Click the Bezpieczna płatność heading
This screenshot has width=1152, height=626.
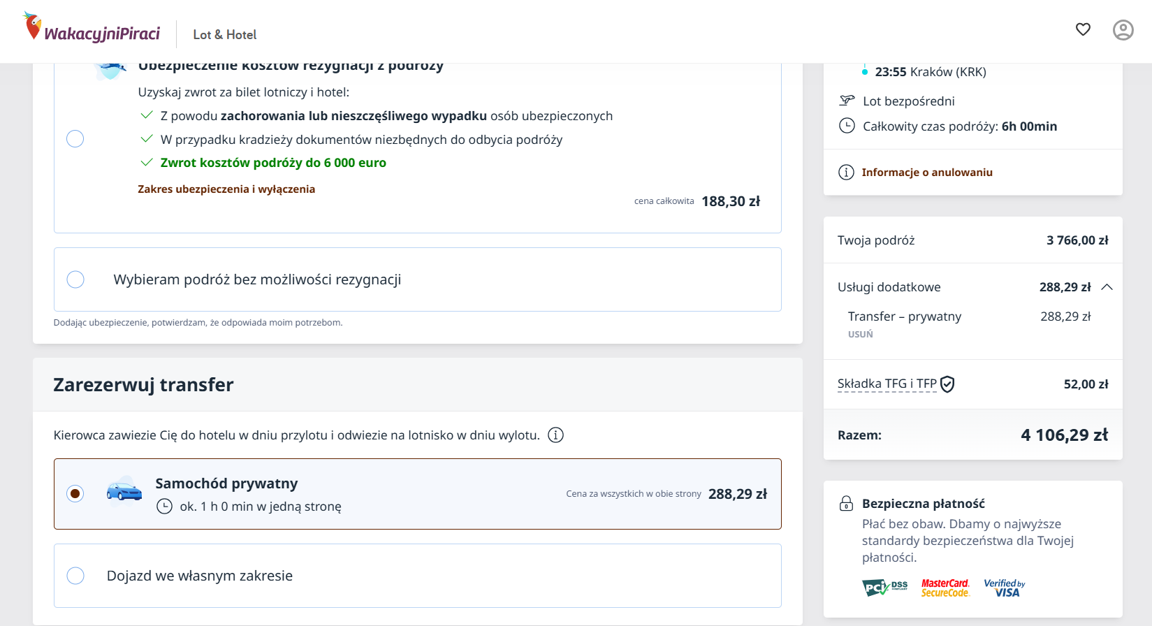pyautogui.click(x=924, y=504)
